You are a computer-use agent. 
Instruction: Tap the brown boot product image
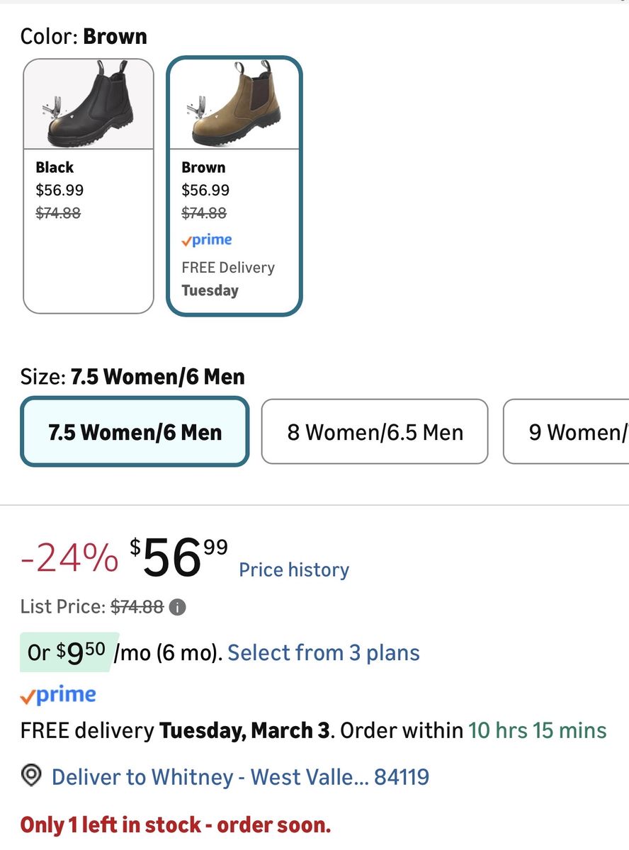click(x=234, y=104)
